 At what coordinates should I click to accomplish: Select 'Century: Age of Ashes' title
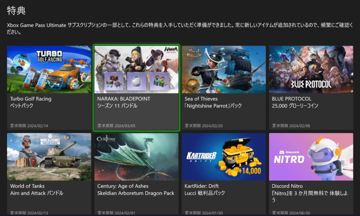tap(123, 186)
